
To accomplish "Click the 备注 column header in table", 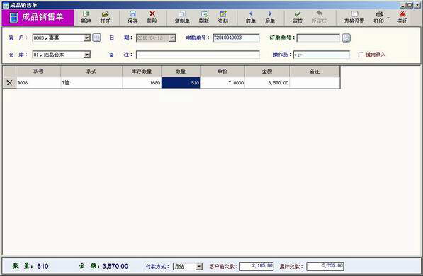I will [315, 71].
